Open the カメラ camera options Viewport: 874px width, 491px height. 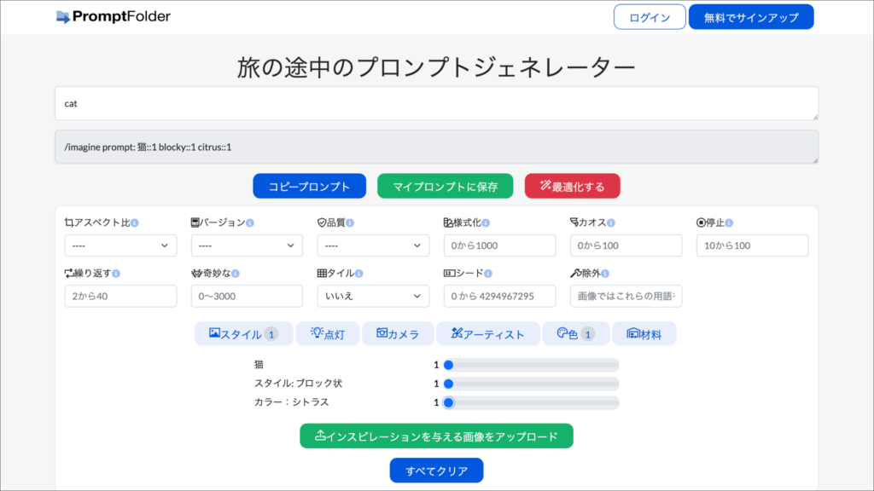tap(396, 333)
